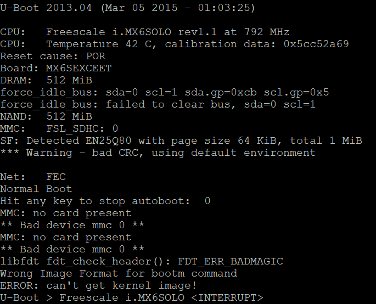Click the bad CRC warning line

tap(158, 153)
